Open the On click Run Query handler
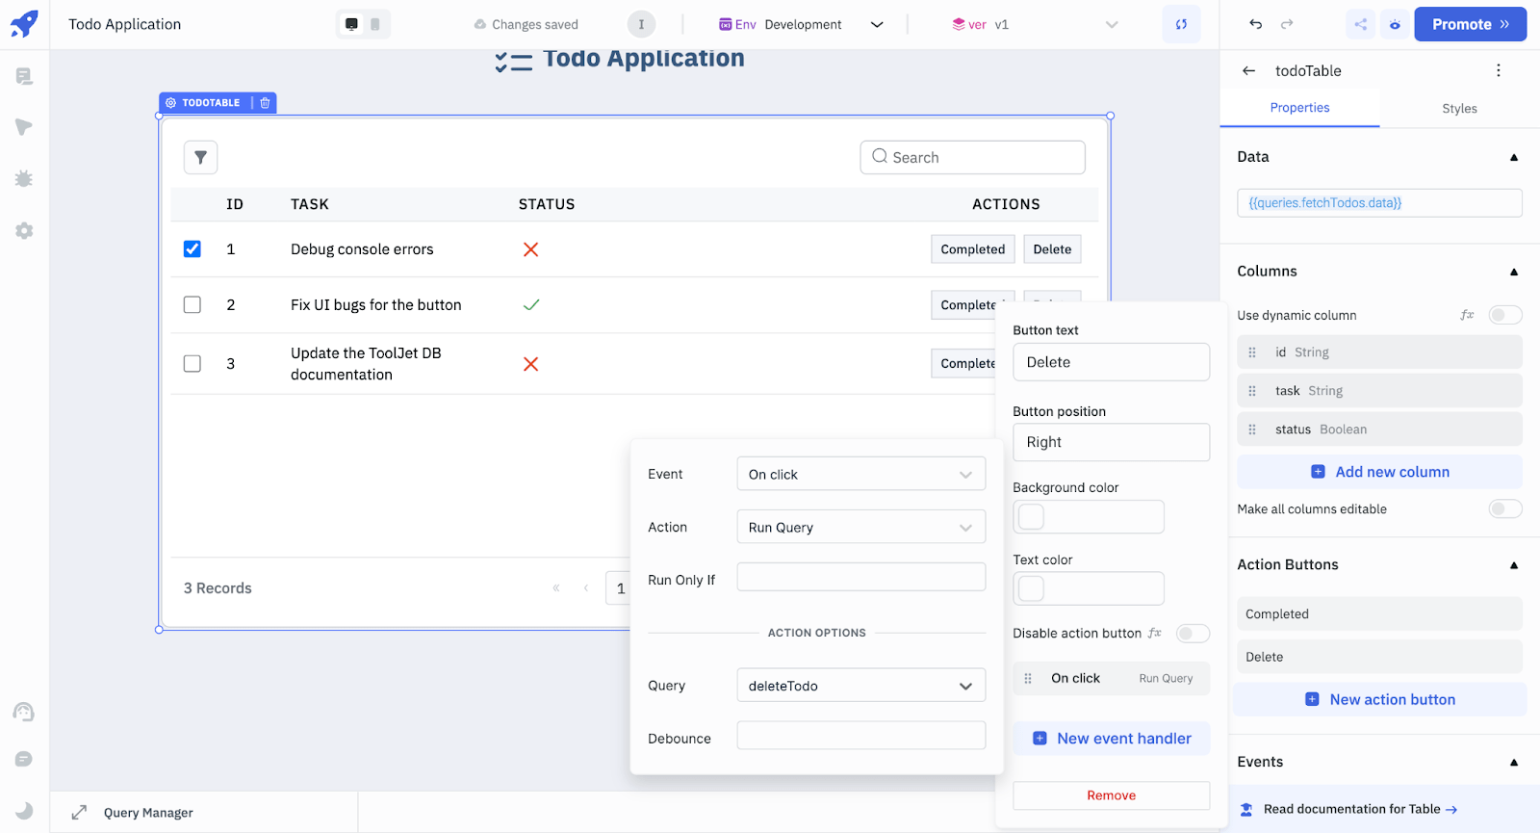 click(x=1112, y=678)
